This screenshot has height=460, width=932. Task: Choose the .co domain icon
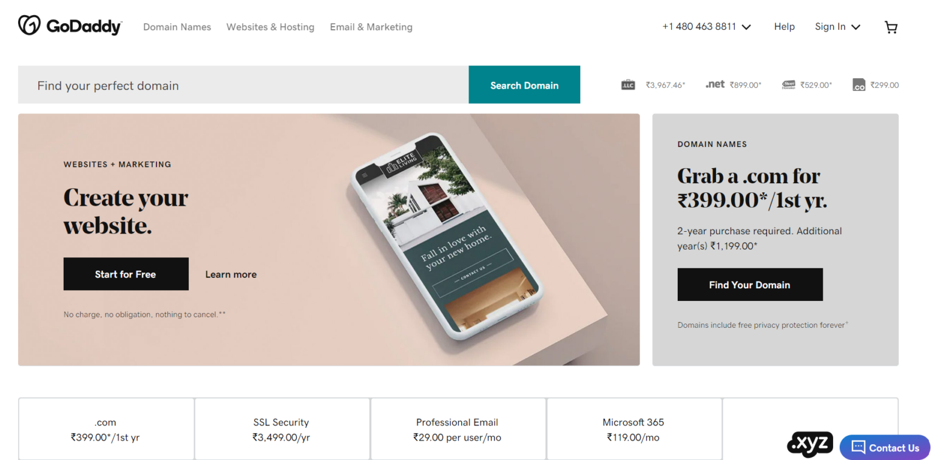click(859, 85)
